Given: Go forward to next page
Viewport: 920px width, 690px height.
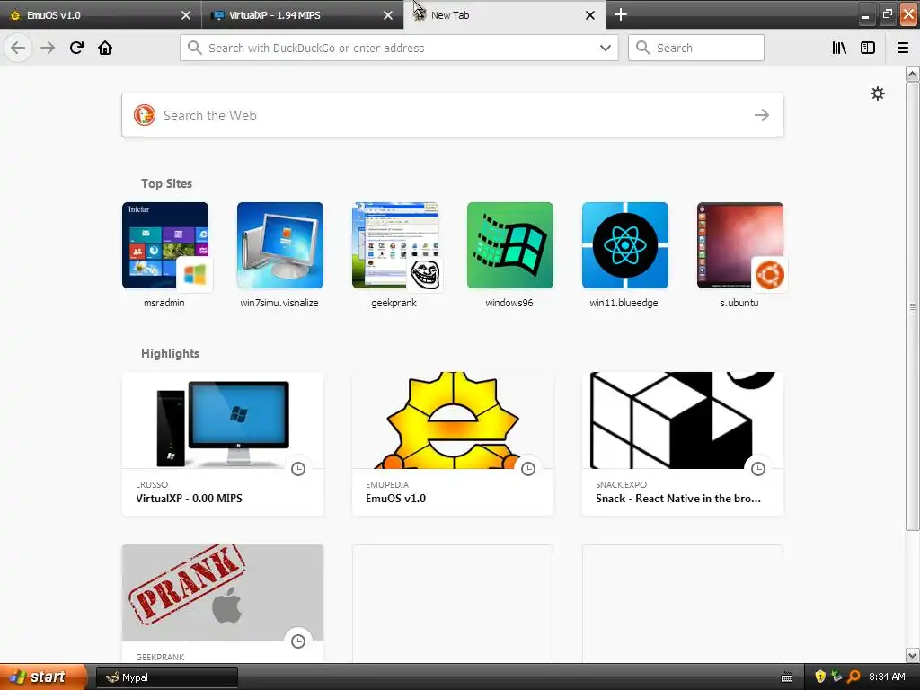Looking at the screenshot, I should (48, 48).
